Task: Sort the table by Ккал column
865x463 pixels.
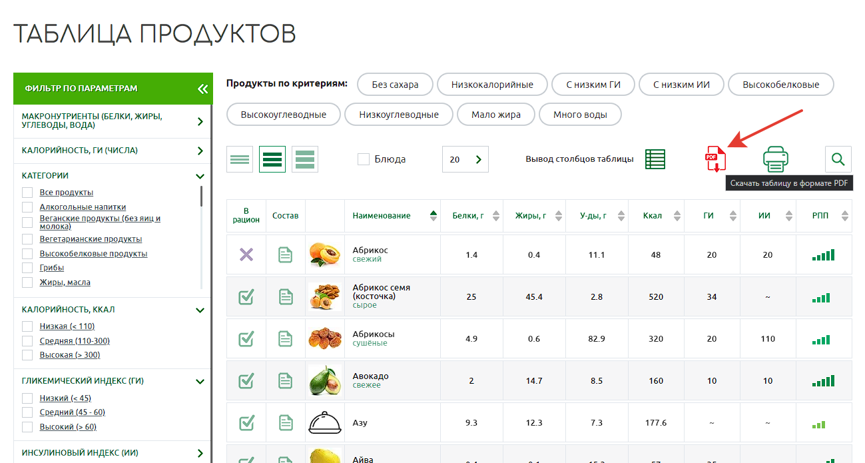Action: 659,216
